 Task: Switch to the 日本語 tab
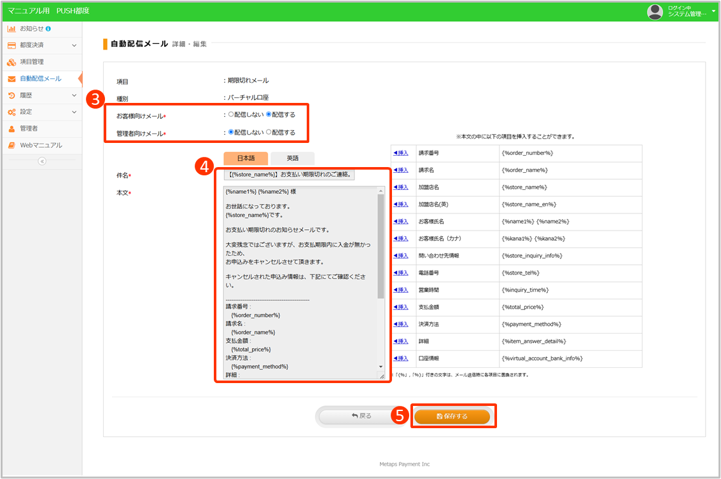tap(246, 158)
